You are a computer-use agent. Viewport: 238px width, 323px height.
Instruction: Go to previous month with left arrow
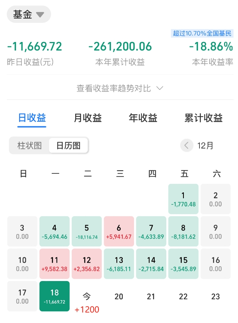pos(187,145)
